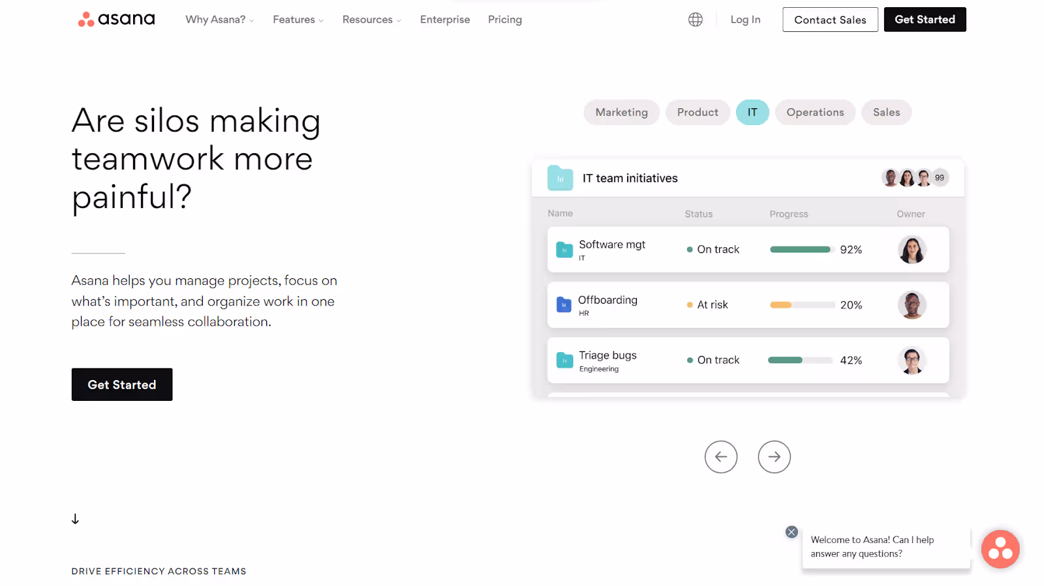
Task: Click Log In
Action: (745, 20)
